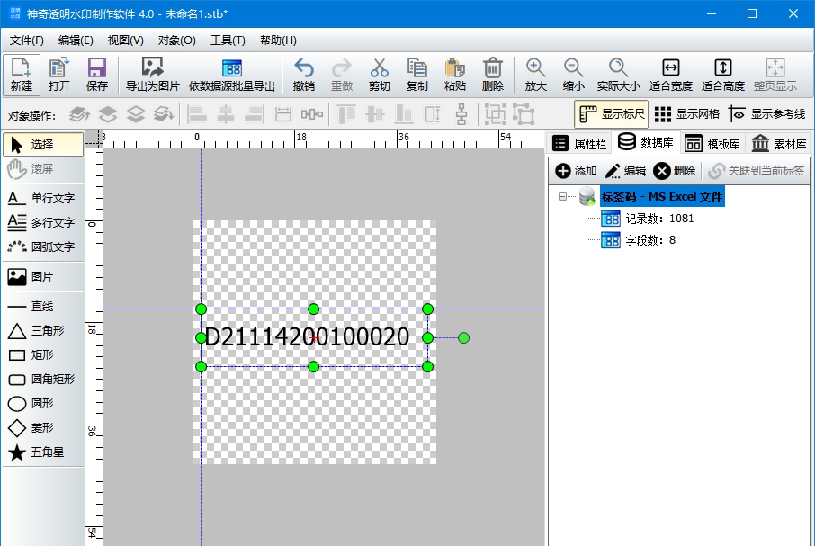Click the D21114200100020 text on canvas

pyautogui.click(x=307, y=337)
